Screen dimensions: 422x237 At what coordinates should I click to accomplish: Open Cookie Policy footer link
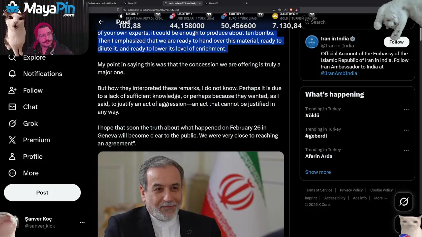[381, 190]
